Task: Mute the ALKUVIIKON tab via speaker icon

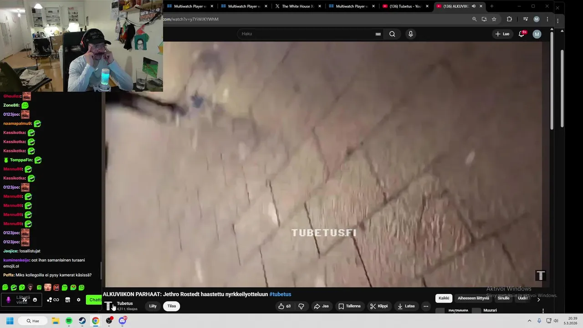Action: tap(474, 6)
